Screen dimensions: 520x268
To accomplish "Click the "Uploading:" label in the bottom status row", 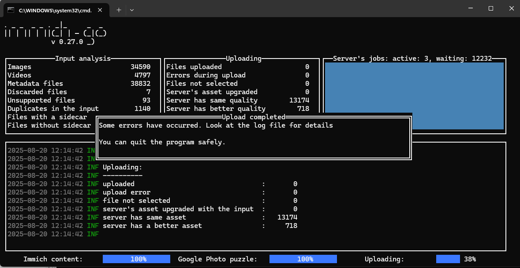I will 384,259.
